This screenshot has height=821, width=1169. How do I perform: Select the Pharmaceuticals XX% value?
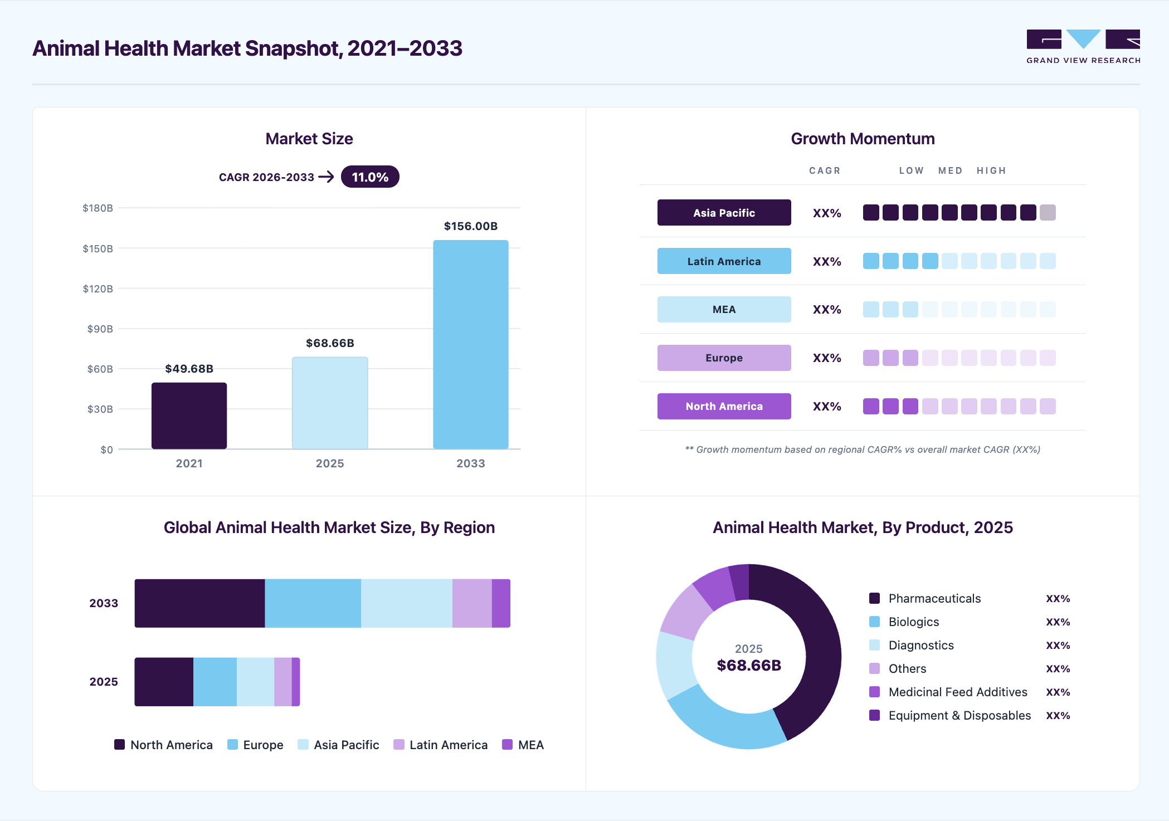(1058, 599)
